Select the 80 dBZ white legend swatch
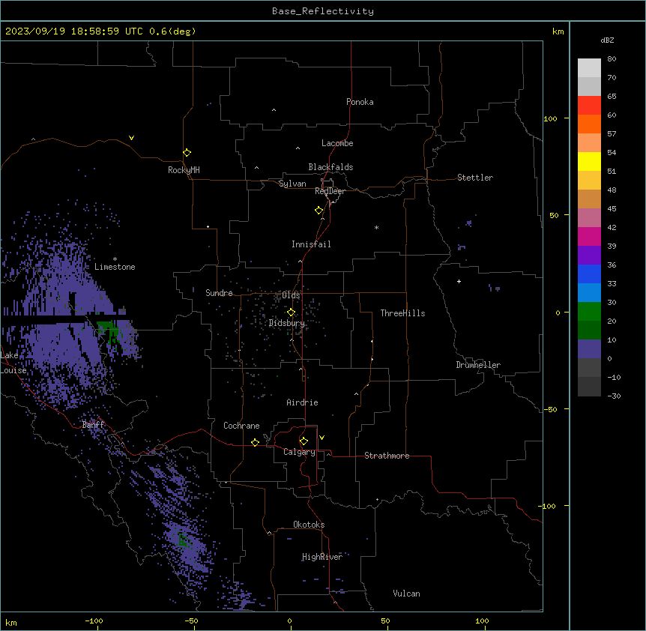 (x=589, y=67)
